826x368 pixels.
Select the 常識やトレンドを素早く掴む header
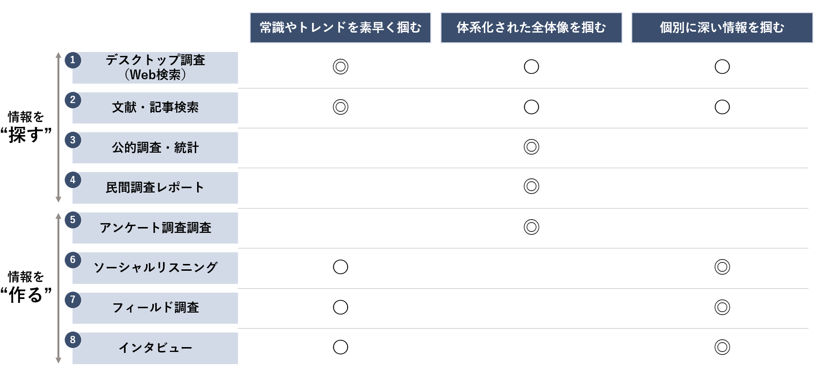[341, 28]
